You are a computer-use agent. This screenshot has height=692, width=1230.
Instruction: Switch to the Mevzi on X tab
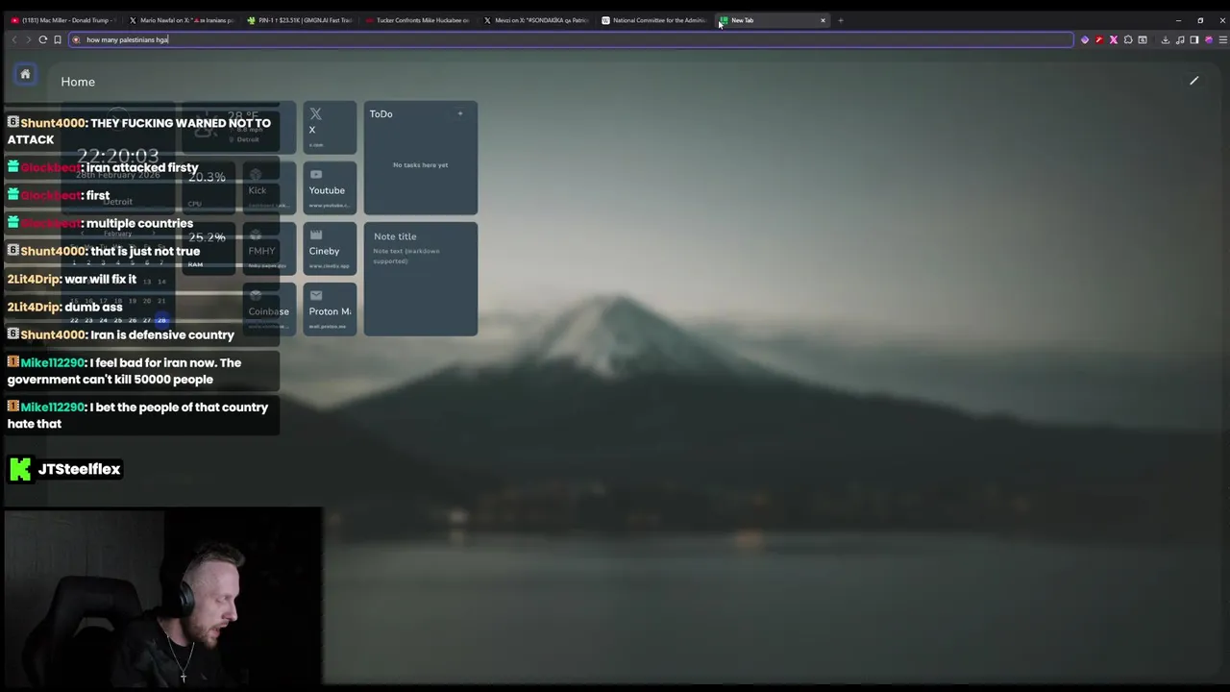[536, 20]
